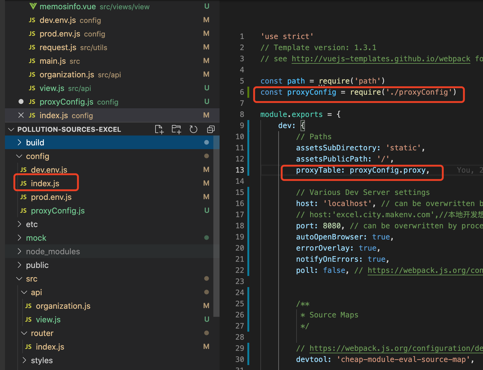The height and width of the screenshot is (370, 483).
Task: Collapse the config folder
Action: coord(19,156)
